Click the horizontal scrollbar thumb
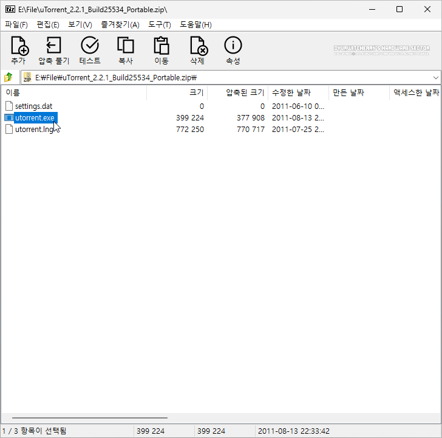 pos(90,418)
